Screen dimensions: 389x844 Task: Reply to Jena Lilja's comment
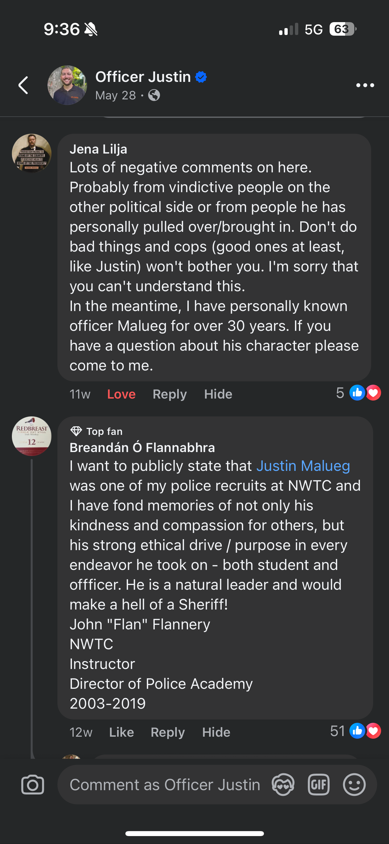(170, 394)
